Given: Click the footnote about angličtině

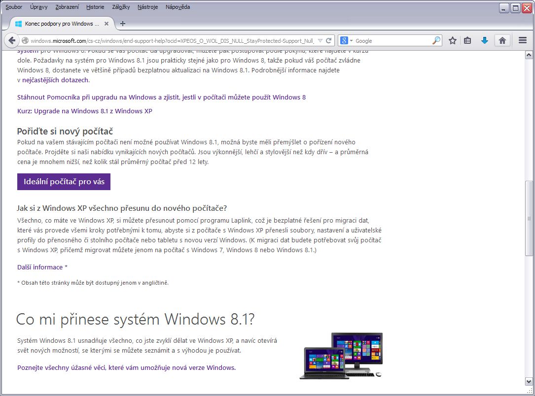Looking at the screenshot, I should coord(93,283).
